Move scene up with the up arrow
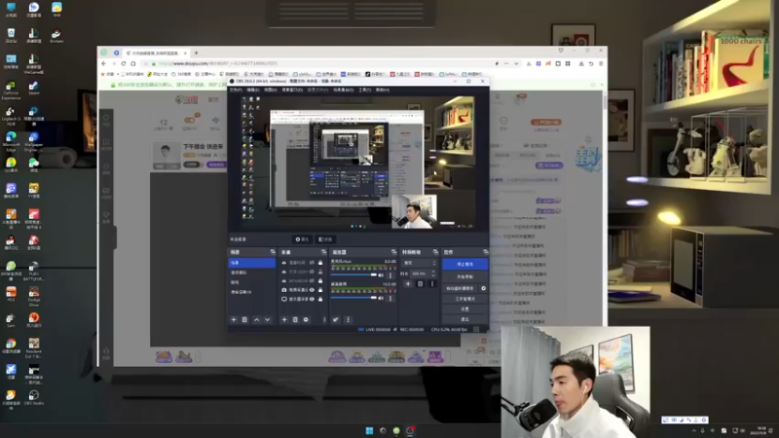Image resolution: width=779 pixels, height=438 pixels. pyautogui.click(x=257, y=320)
